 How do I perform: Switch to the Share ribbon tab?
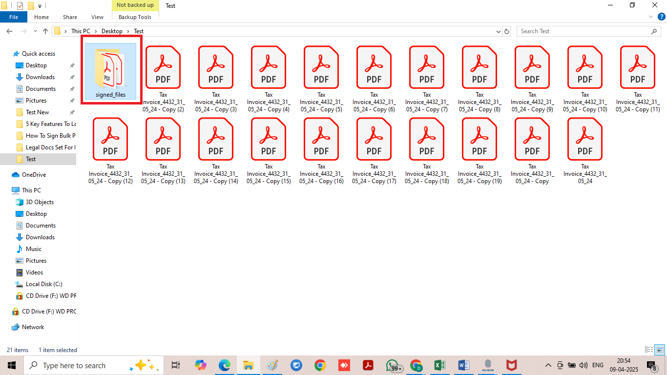70,17
